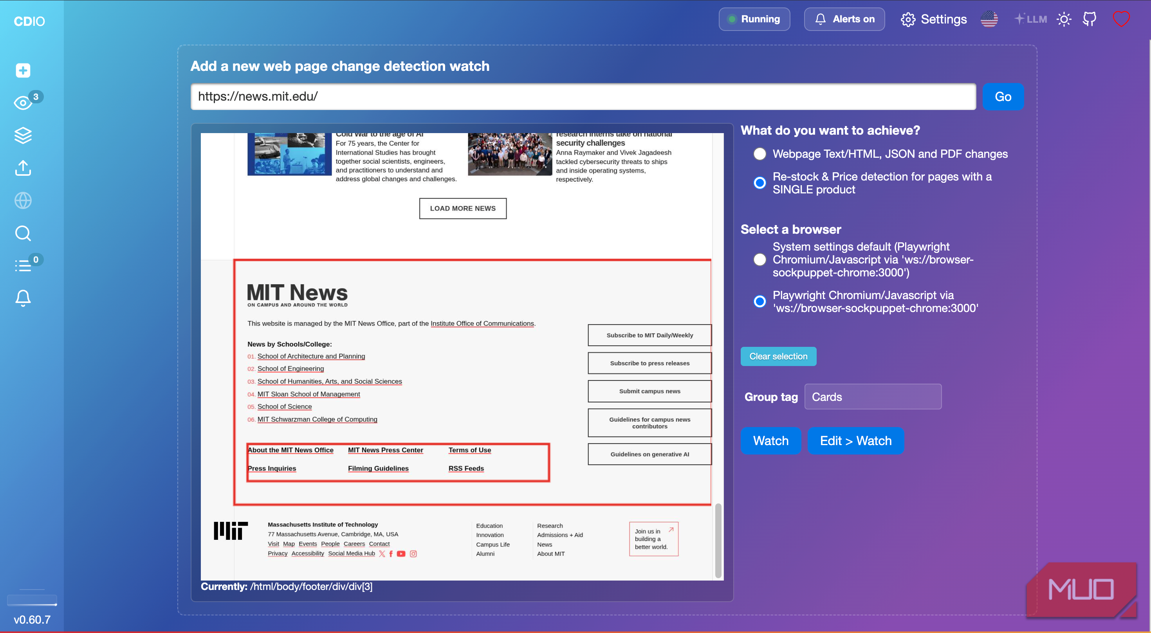Open the GitHub icon in header
This screenshot has height=633, width=1151.
(1089, 19)
